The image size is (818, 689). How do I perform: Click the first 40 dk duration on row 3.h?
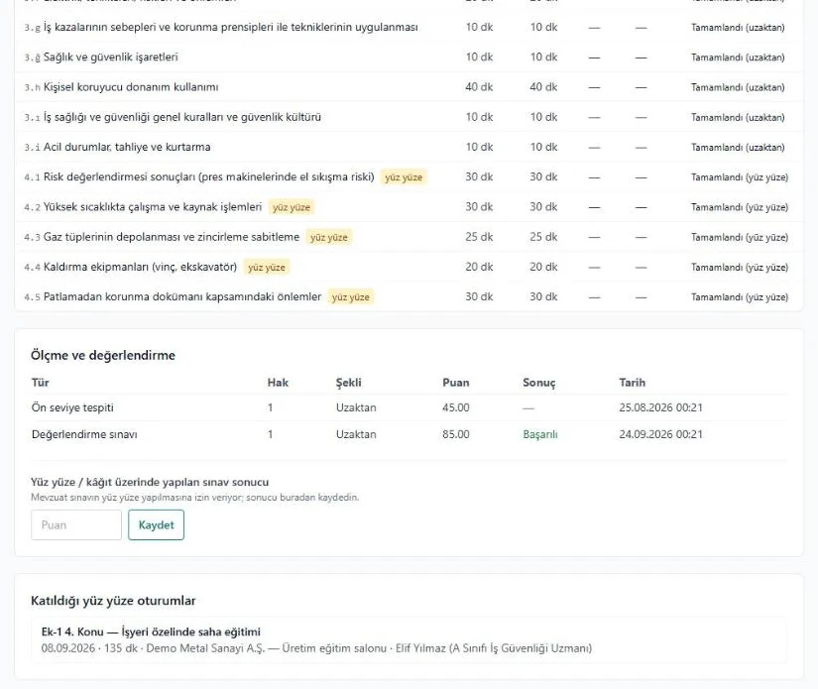tap(479, 87)
